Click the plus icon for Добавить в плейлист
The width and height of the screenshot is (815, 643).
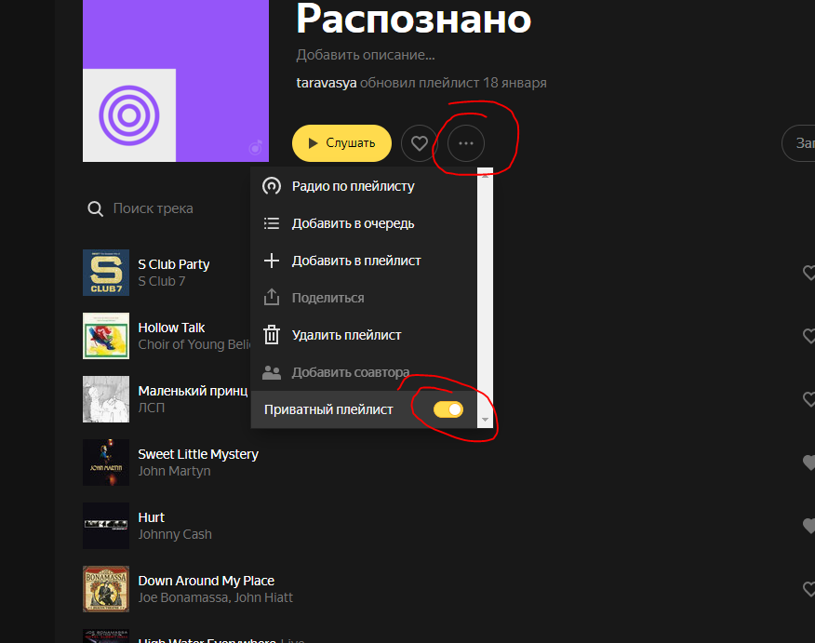pos(272,261)
